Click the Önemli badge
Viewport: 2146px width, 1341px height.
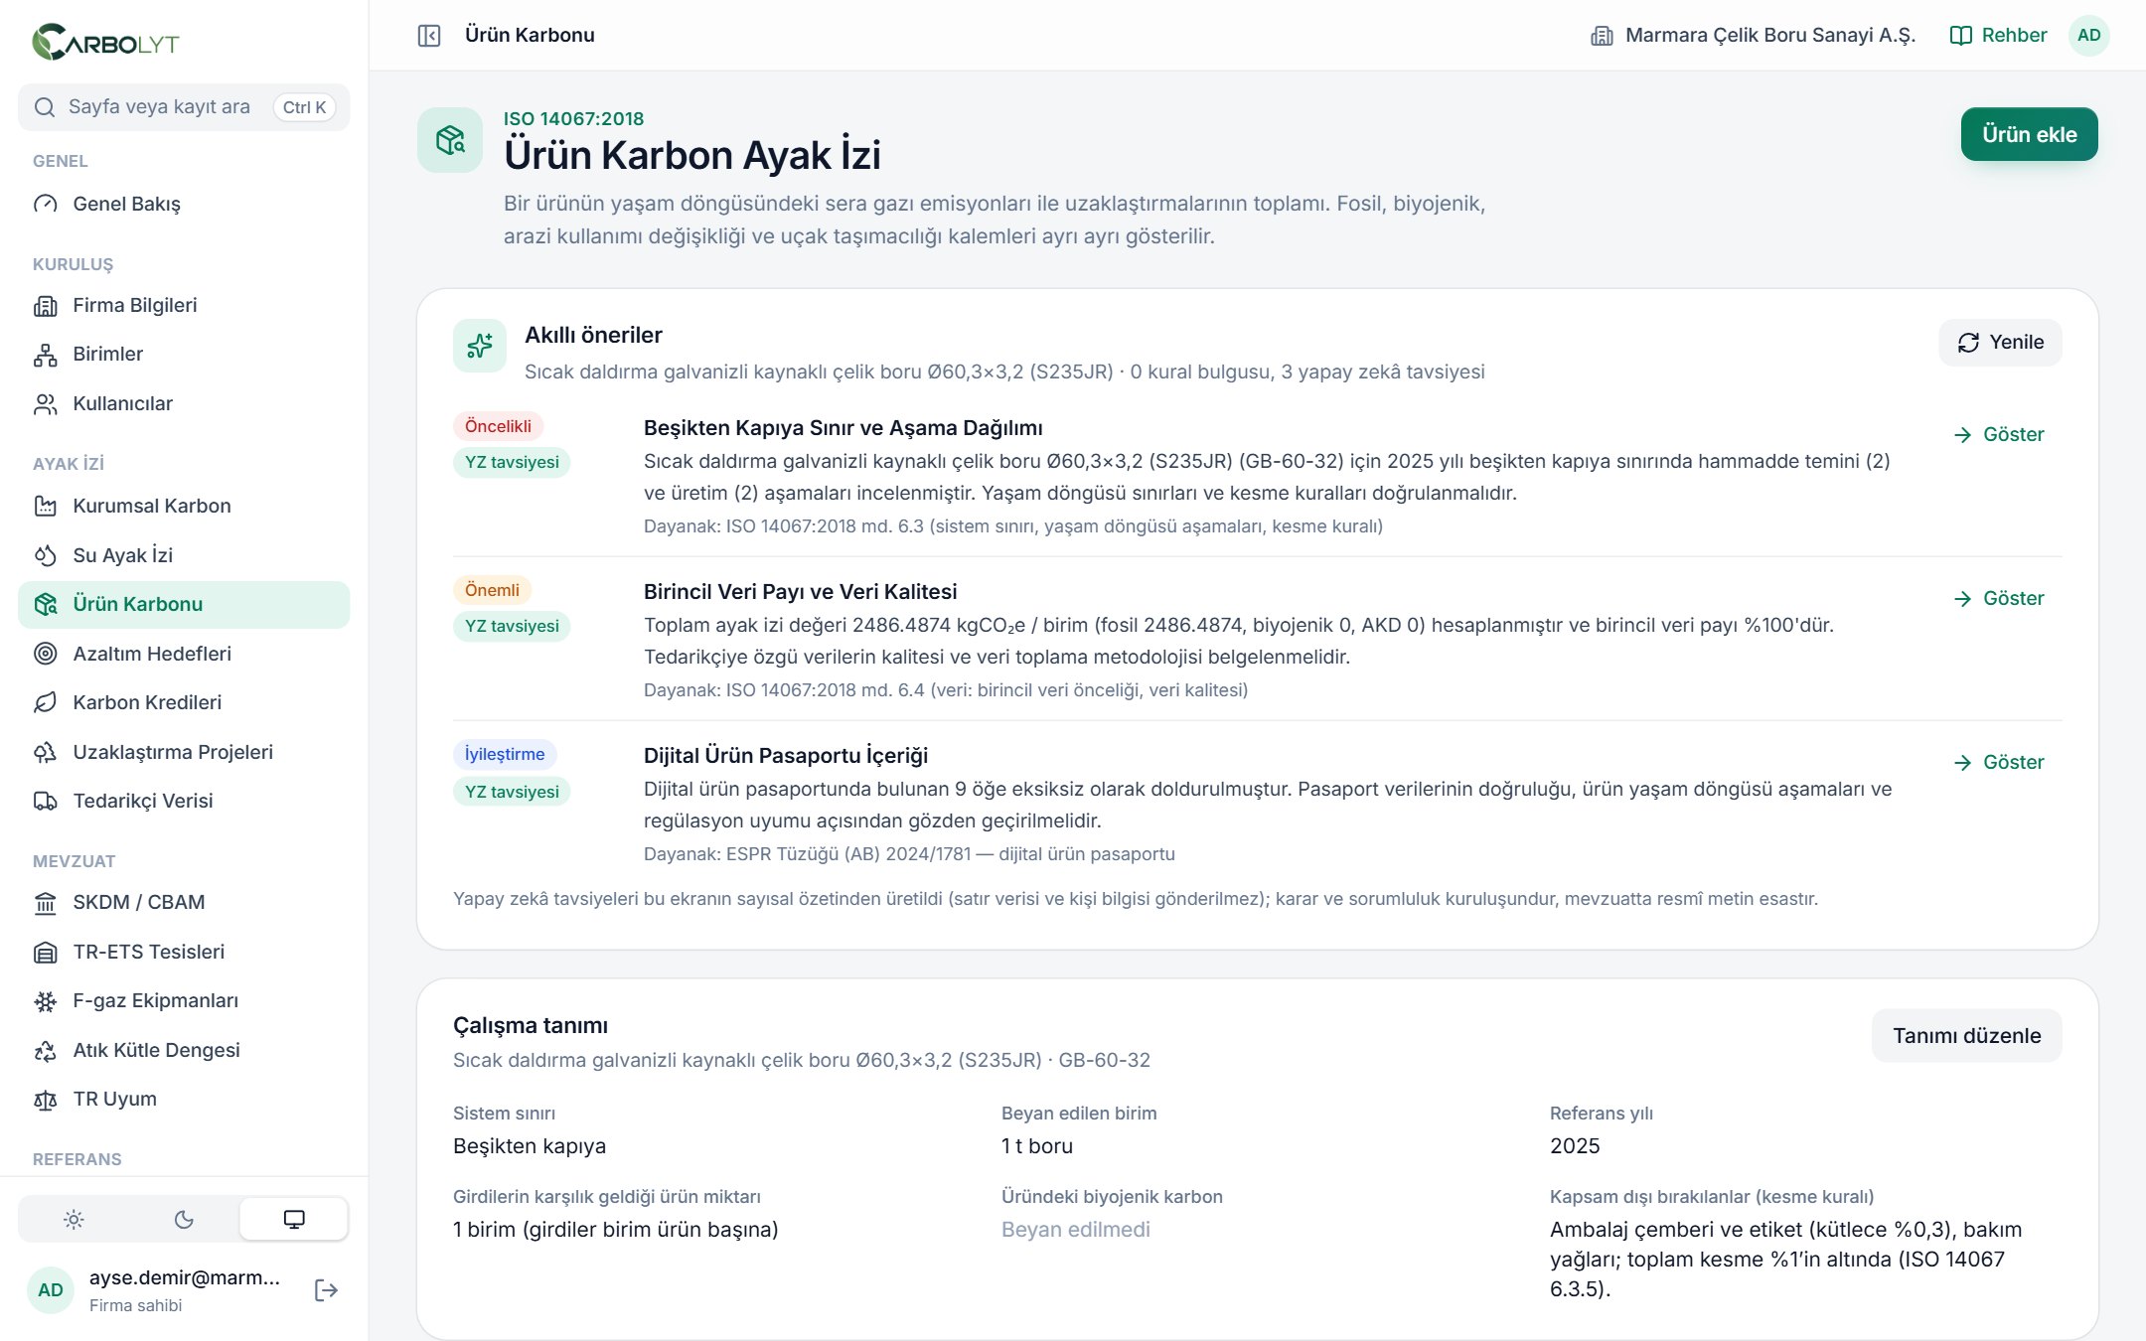click(x=492, y=590)
